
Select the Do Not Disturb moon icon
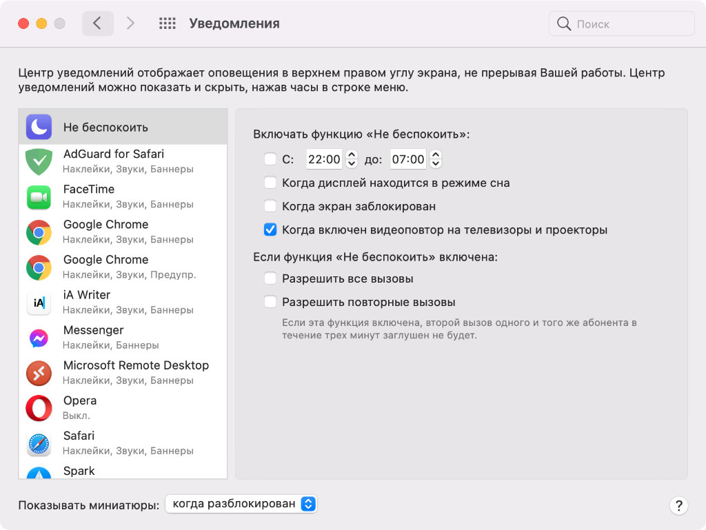tap(39, 127)
